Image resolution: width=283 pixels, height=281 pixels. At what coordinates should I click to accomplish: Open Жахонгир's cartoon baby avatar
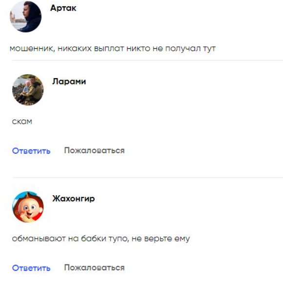(x=28, y=207)
